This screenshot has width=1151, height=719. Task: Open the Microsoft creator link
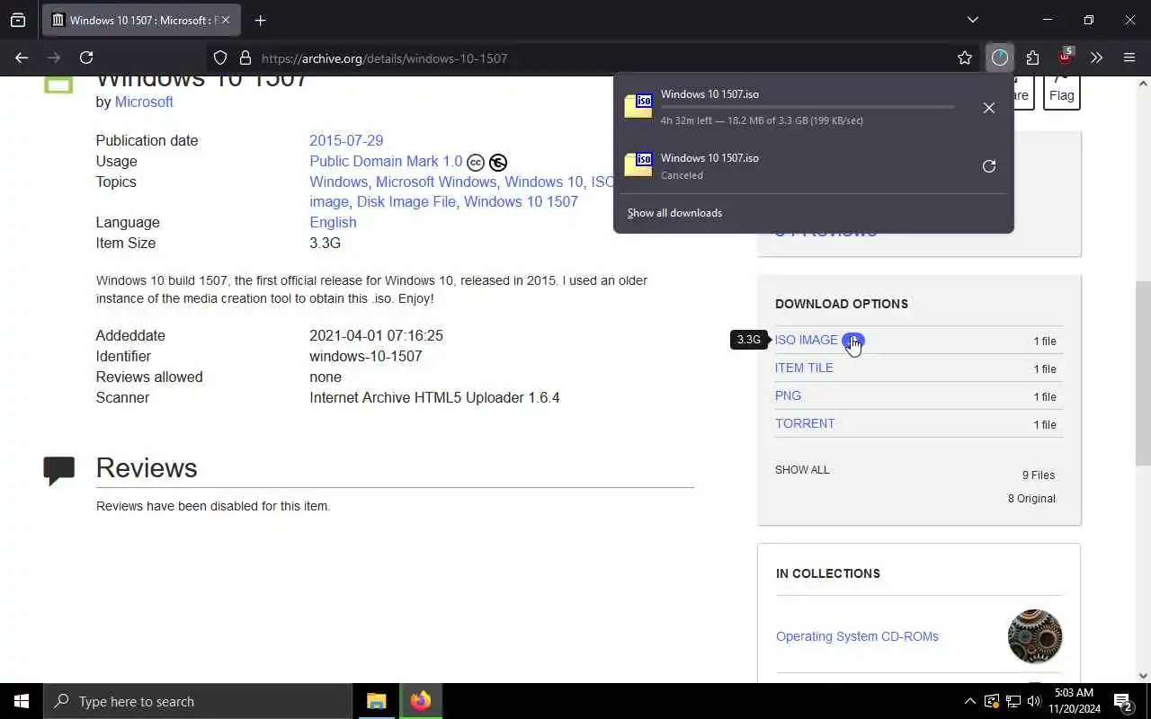144,102
